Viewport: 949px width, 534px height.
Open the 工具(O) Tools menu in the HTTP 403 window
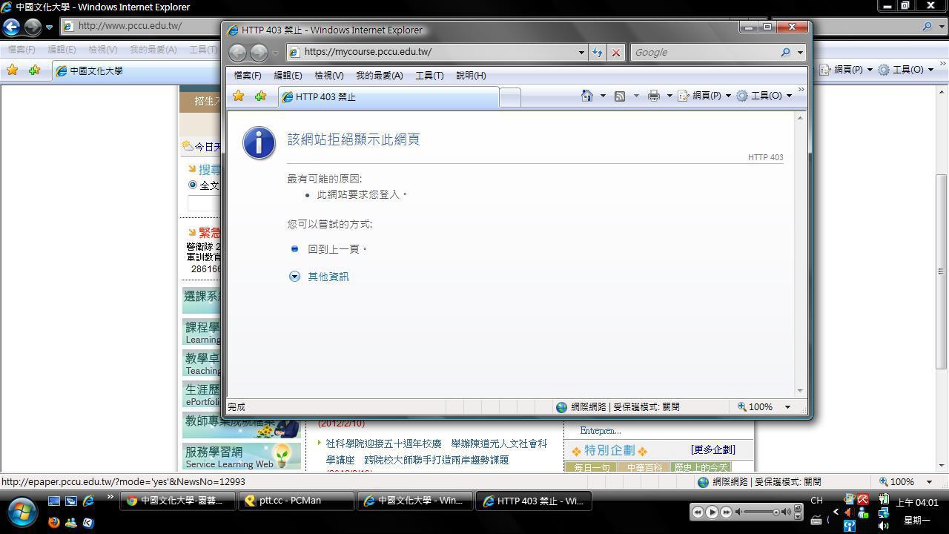[x=764, y=96]
